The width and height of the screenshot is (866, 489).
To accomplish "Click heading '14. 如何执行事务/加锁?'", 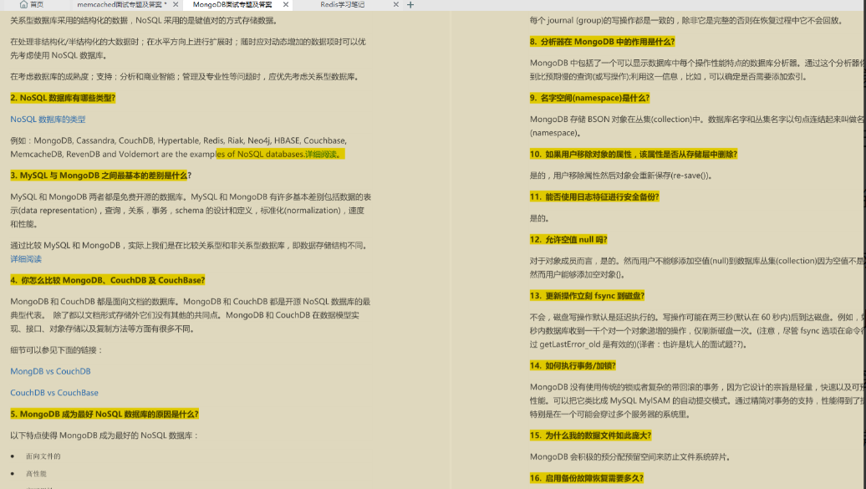I will pos(573,366).
